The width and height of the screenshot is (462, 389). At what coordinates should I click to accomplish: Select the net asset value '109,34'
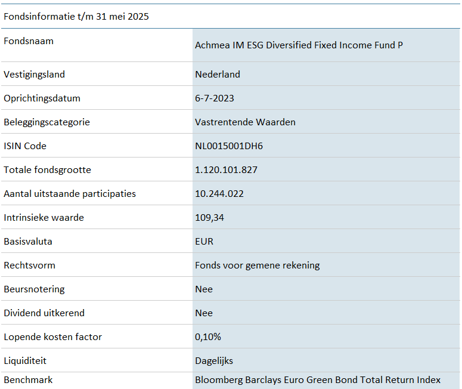click(209, 218)
